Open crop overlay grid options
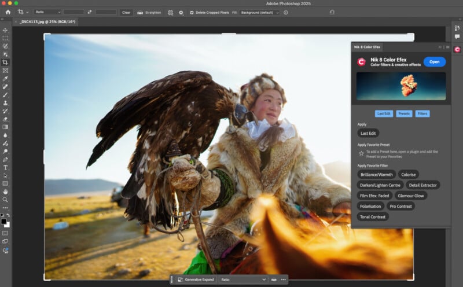 [x=170, y=12]
